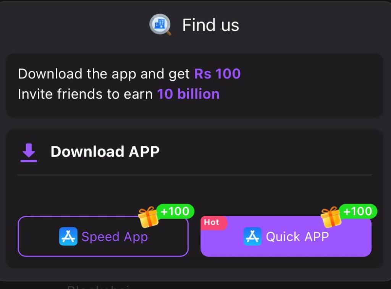This screenshot has height=289, width=391.
Task: Select the purple 10 billion text
Action: click(188, 94)
